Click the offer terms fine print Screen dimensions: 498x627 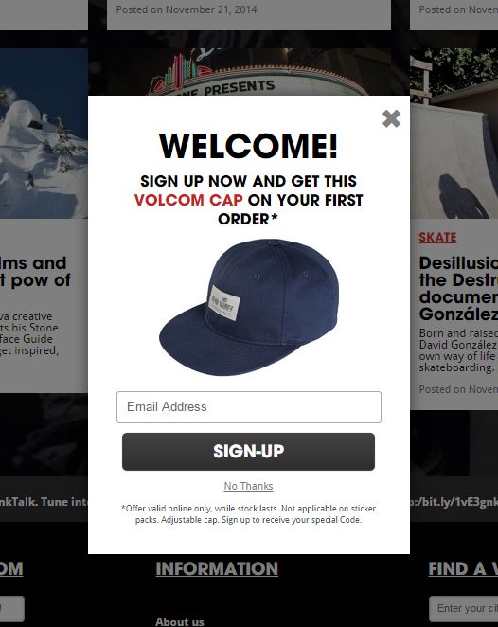tap(249, 514)
